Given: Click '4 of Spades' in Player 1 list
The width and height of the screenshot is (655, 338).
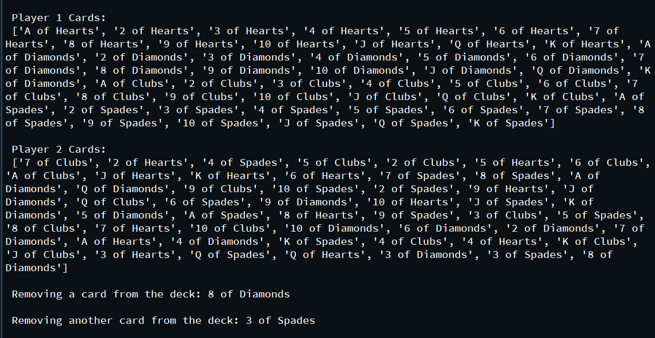Looking at the screenshot, I should pos(293,110).
